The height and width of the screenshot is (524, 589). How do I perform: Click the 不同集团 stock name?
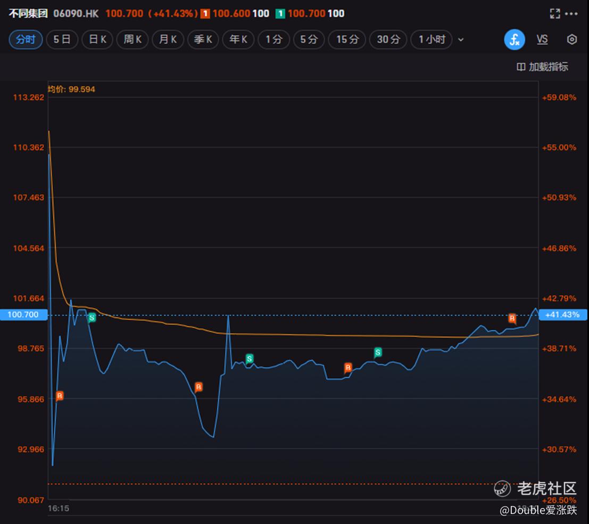pyautogui.click(x=28, y=14)
